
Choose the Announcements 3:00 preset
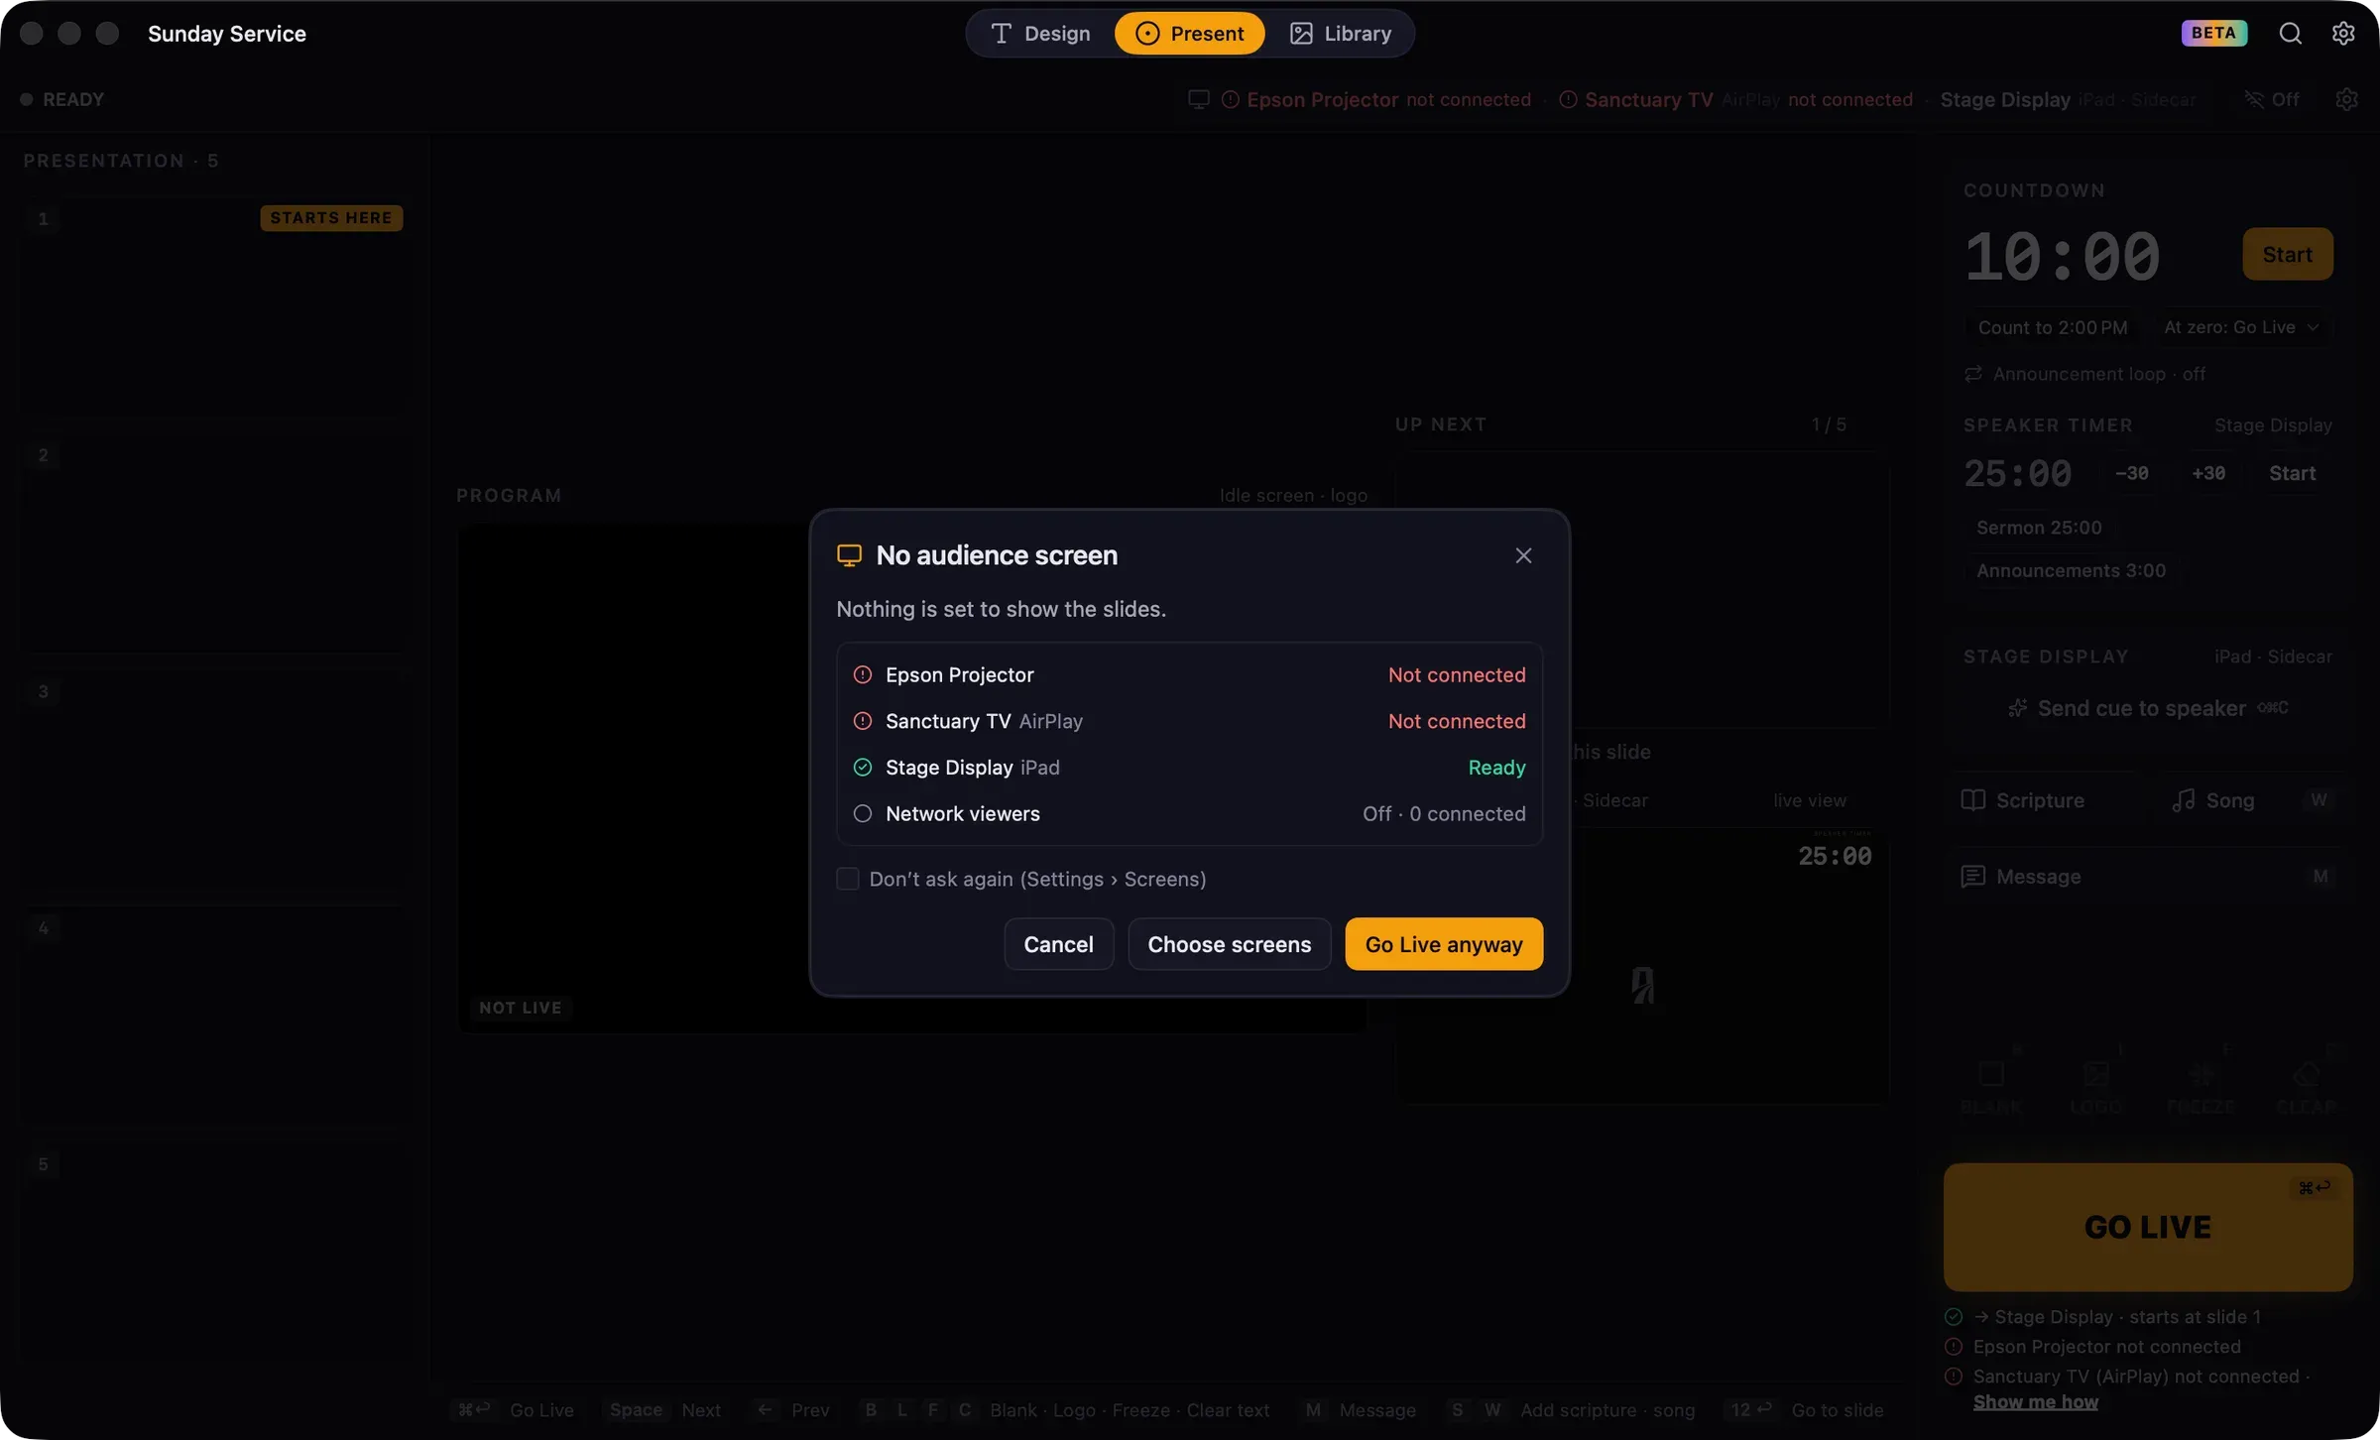point(2071,570)
